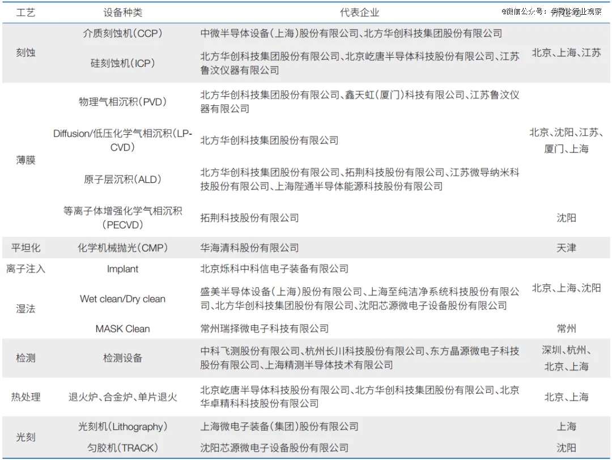The width and height of the screenshot is (612, 460).
Task: Select the 检测设备 equipment cell
Action: [122, 358]
